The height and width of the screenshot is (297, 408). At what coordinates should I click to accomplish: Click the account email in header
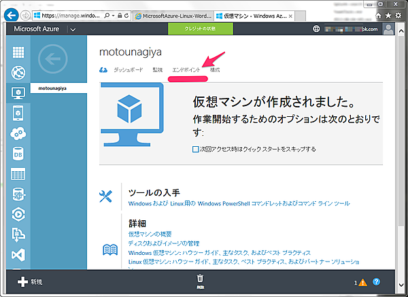point(351,29)
